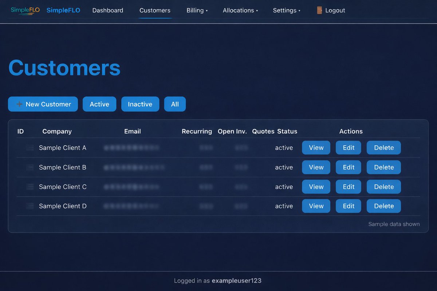Image resolution: width=437 pixels, height=291 pixels.
Task: Click the Actions column header
Action: tap(351, 131)
